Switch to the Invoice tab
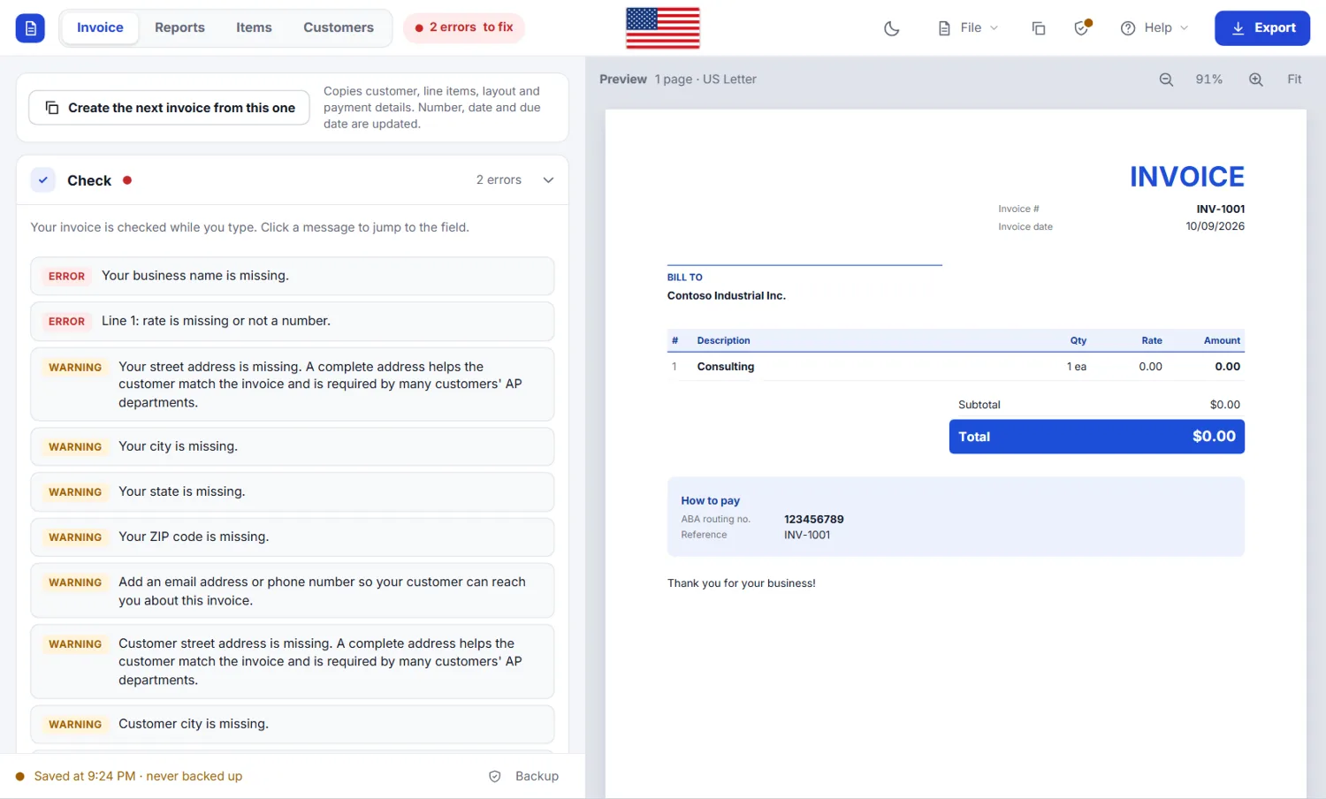The height and width of the screenshot is (799, 1326). coord(100,28)
